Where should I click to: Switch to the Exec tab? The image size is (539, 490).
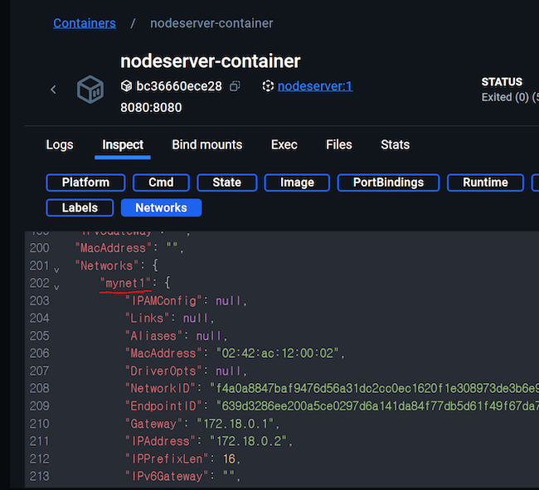click(x=284, y=144)
